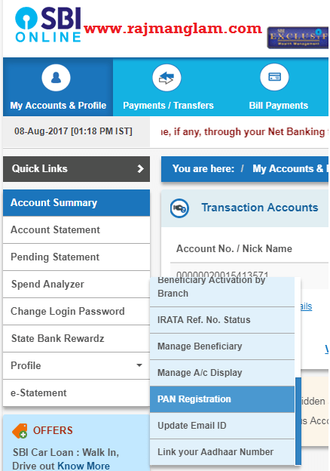This screenshot has height=471, width=330.
Task: Click the SBI Online logo
Action: click(48, 25)
